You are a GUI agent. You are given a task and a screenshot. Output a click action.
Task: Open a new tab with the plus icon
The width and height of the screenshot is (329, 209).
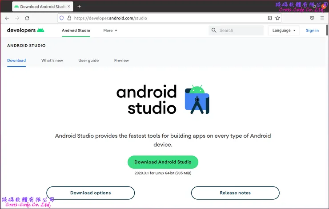(79, 7)
